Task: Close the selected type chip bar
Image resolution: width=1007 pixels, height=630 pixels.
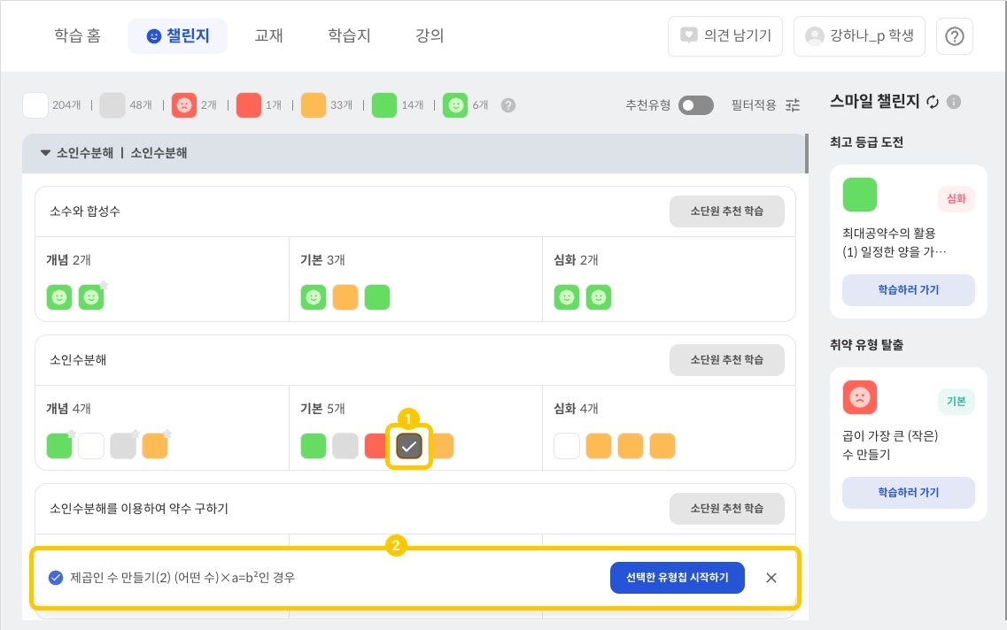Action: point(771,578)
